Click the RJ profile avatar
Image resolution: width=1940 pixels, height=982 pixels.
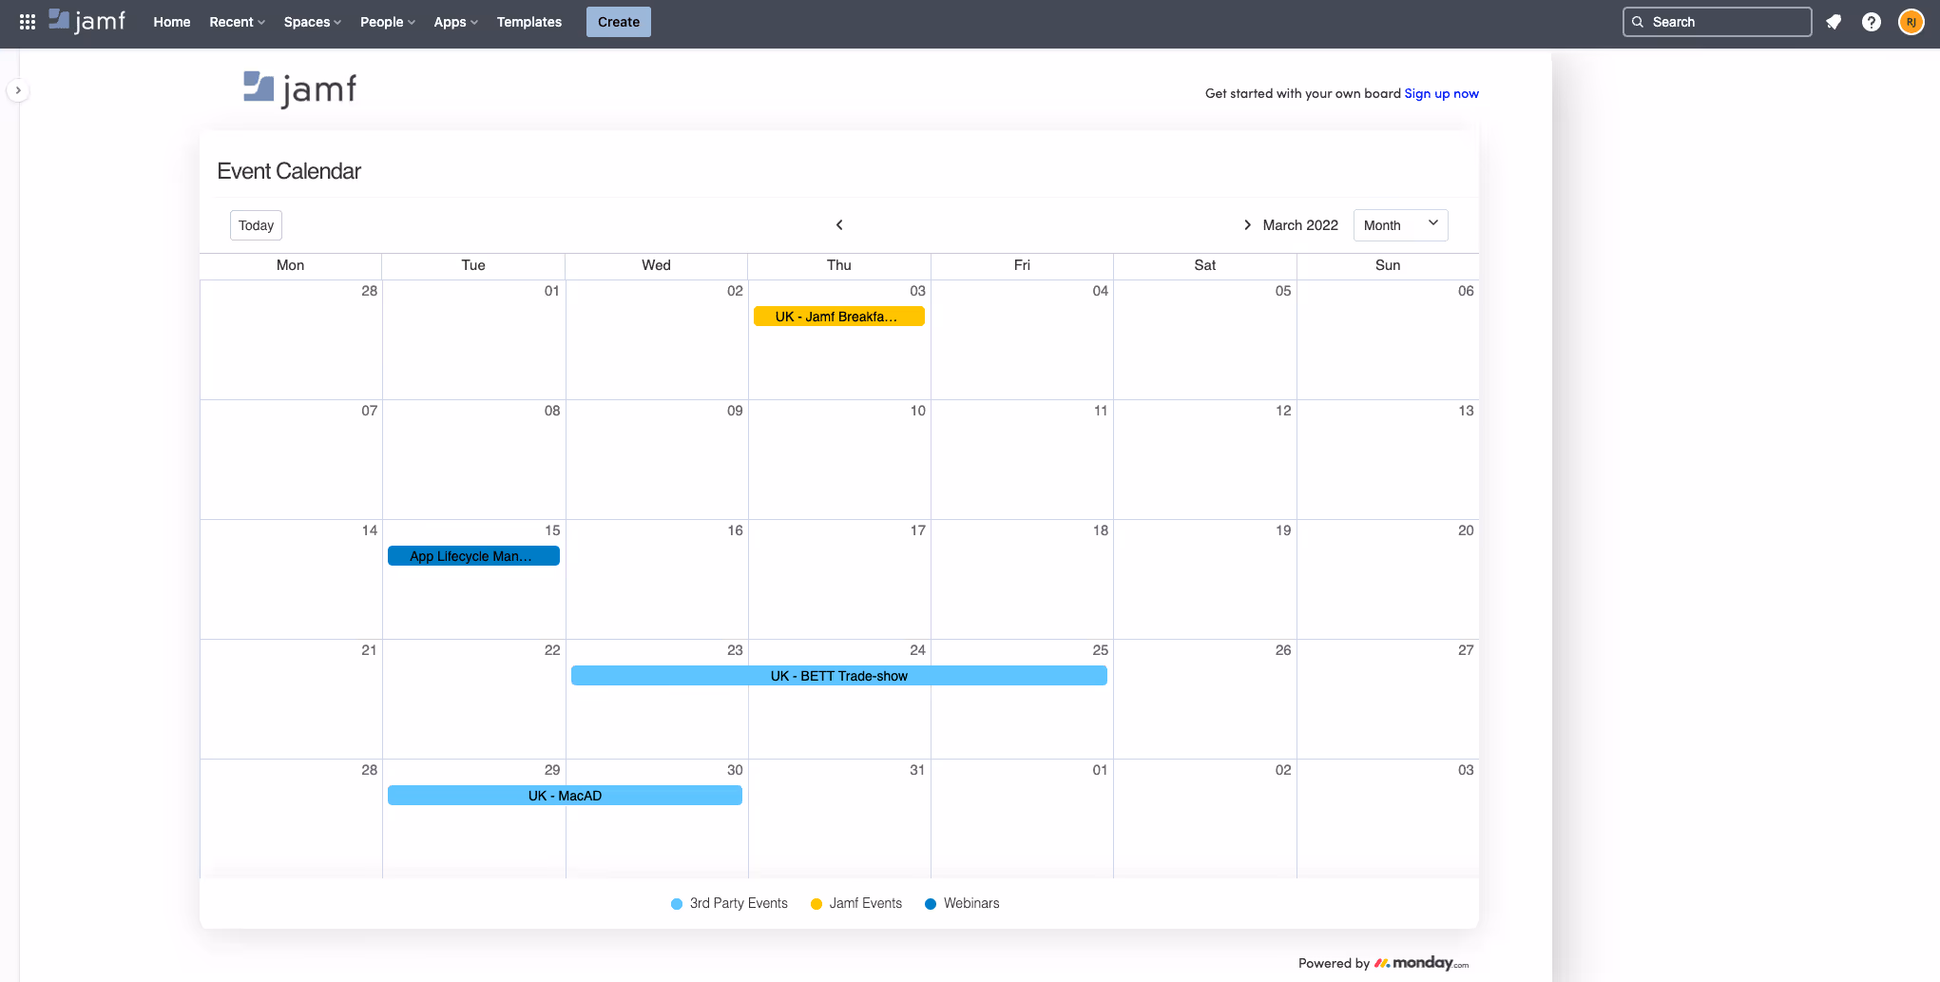tap(1911, 21)
